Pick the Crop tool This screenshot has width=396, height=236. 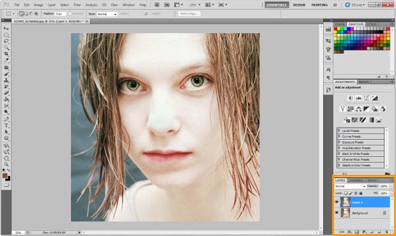pyautogui.click(x=6, y=54)
